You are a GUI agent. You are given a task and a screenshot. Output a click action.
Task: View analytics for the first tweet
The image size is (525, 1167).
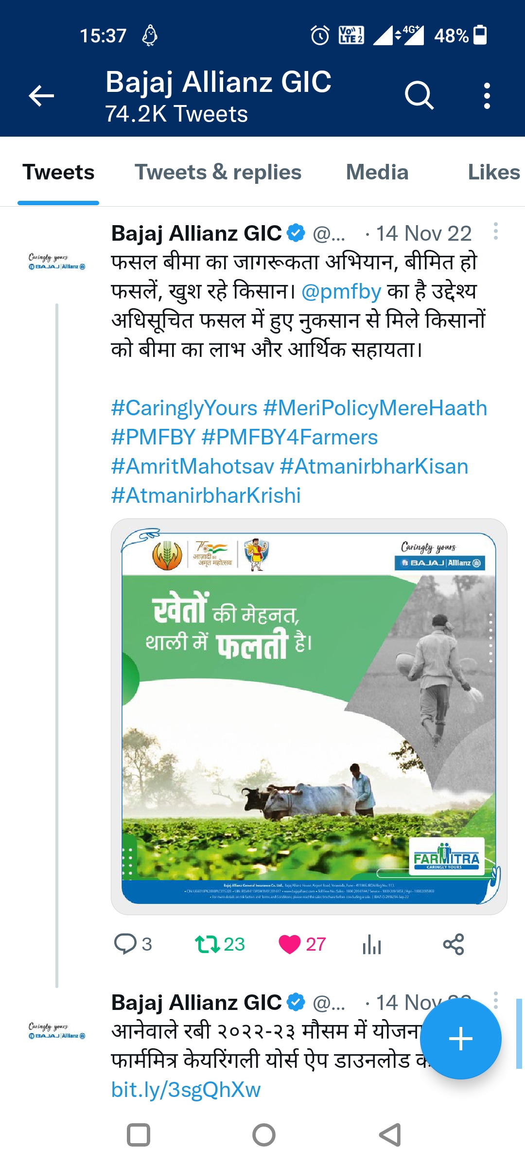coord(372,944)
